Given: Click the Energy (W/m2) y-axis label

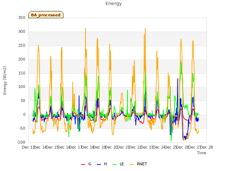Looking at the screenshot, I should pos(5,80).
